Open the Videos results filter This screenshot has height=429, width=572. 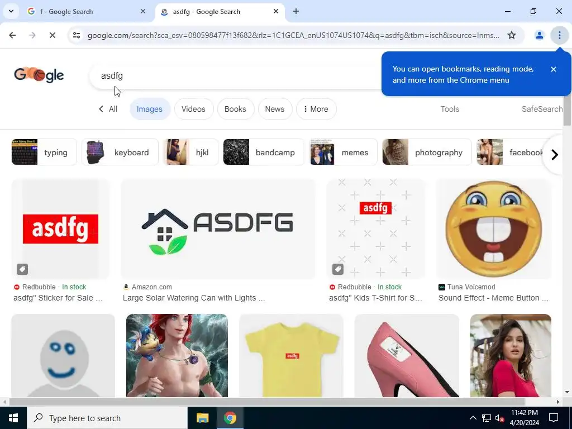point(193,109)
